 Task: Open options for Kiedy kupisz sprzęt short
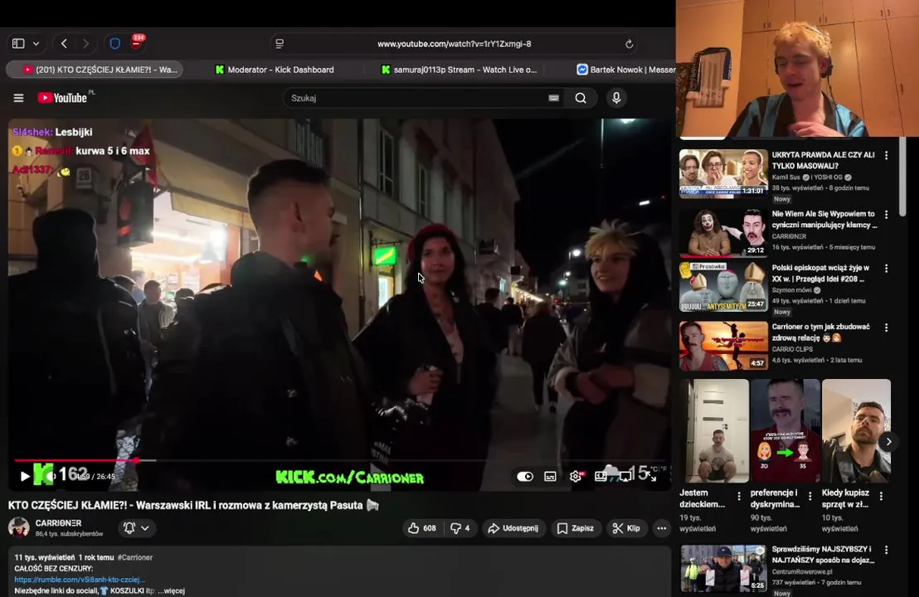coord(881,496)
